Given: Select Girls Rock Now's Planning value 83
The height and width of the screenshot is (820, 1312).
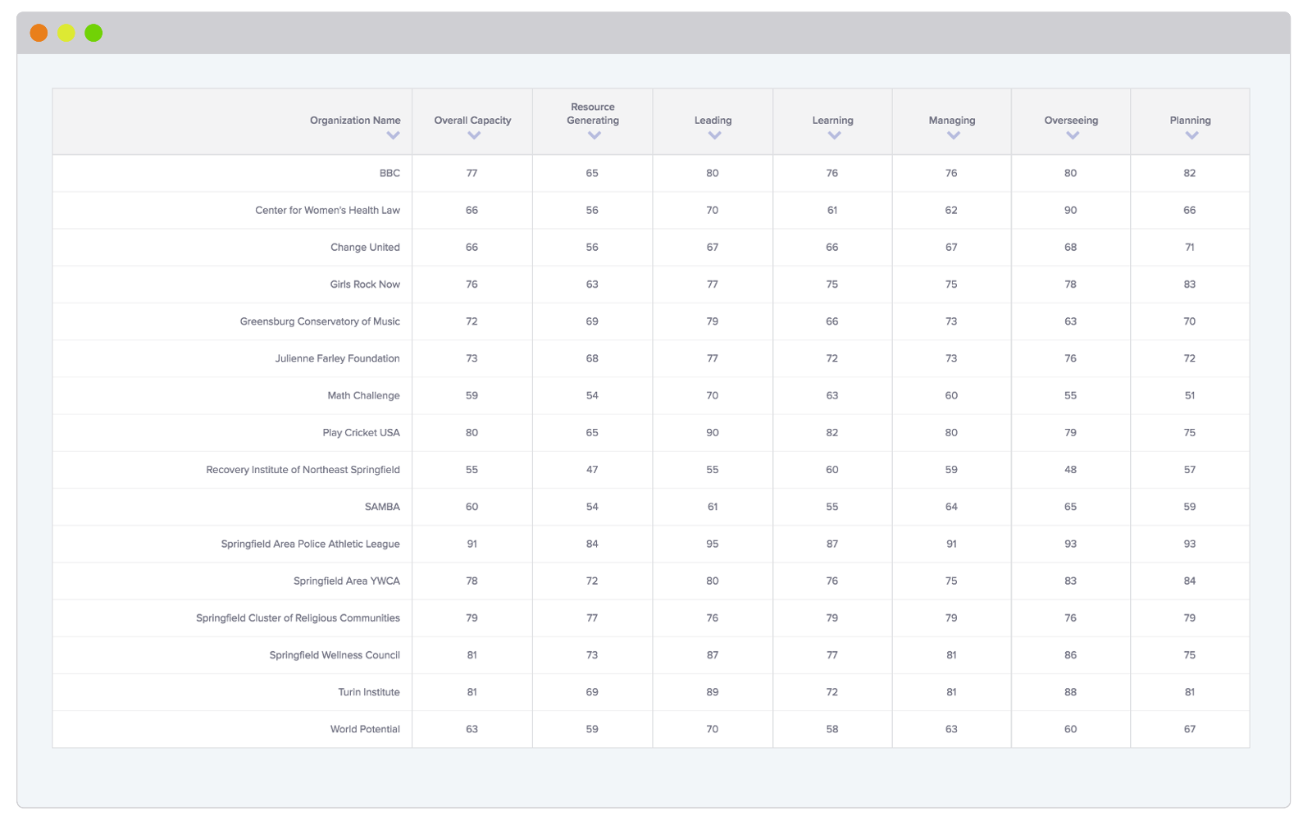Looking at the screenshot, I should coord(1190,285).
